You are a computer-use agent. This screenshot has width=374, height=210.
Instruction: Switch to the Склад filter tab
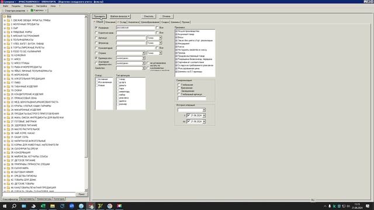click(122, 22)
